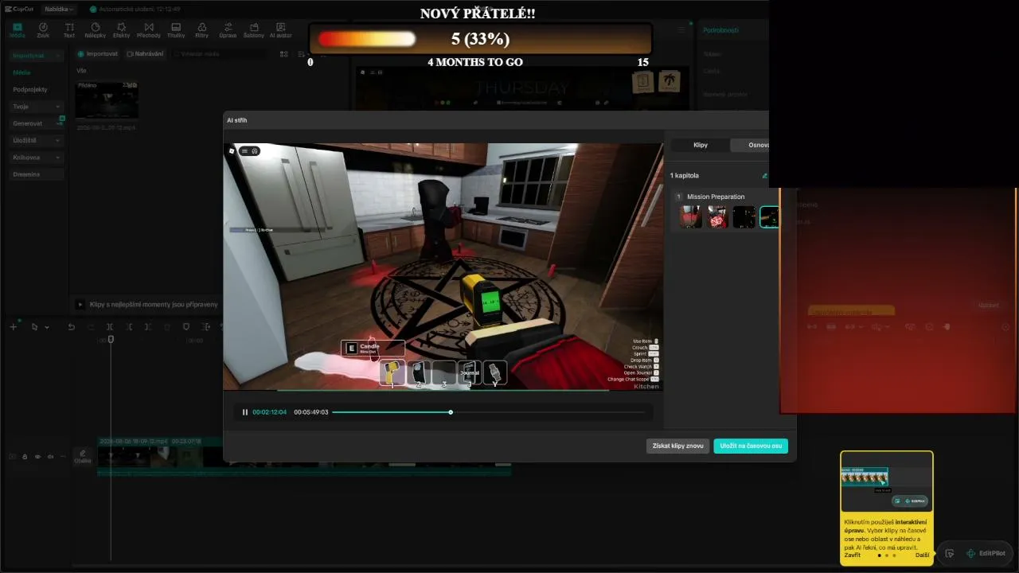Expand the Úložiště sidebar section

coord(37,140)
